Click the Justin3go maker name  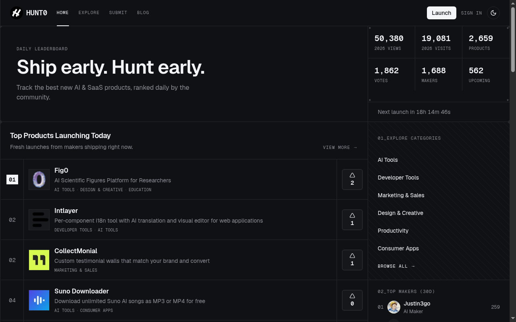(x=417, y=303)
